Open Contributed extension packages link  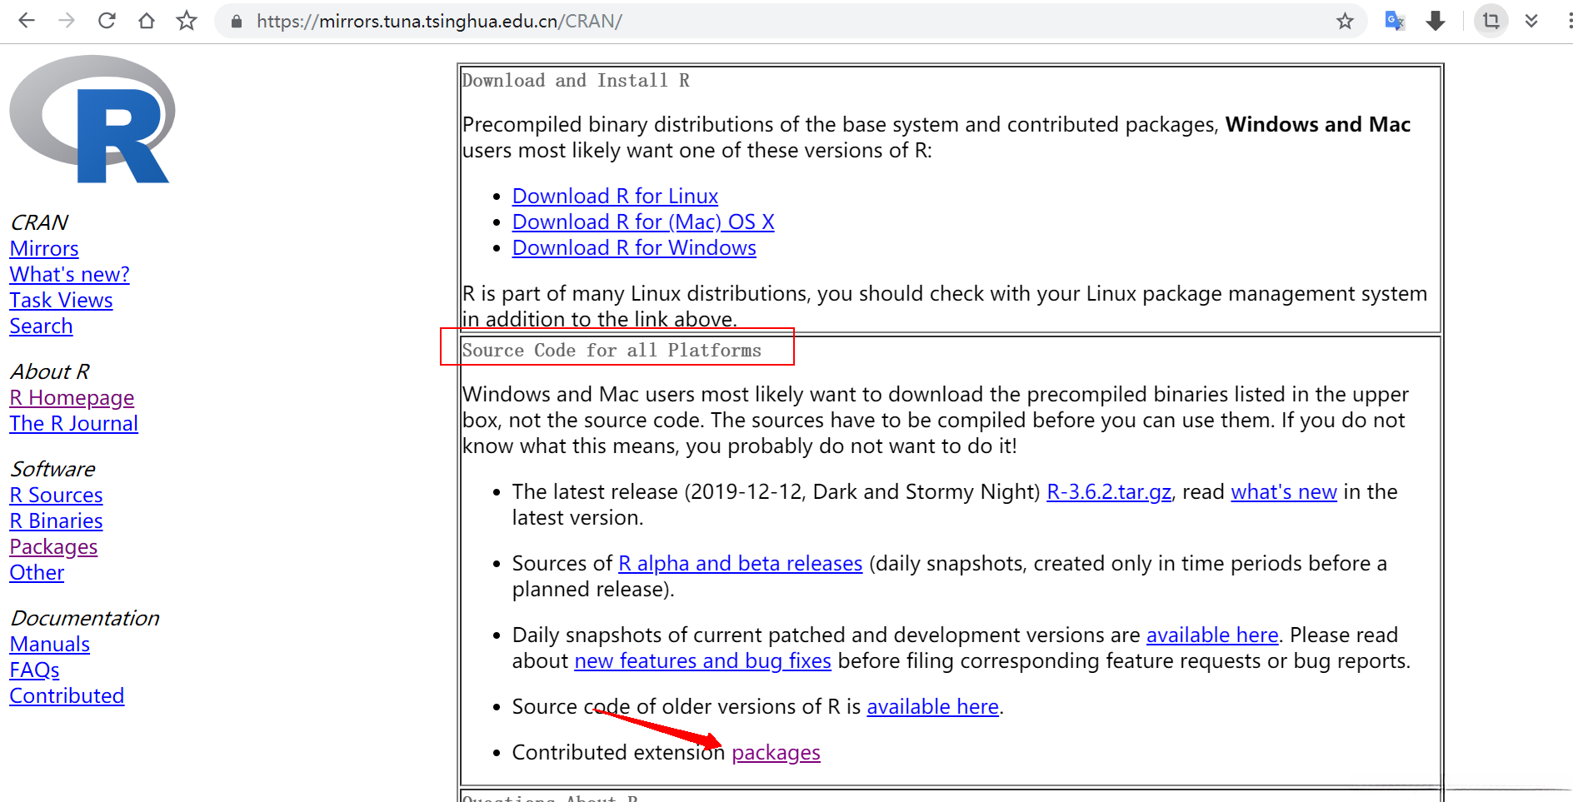(777, 752)
